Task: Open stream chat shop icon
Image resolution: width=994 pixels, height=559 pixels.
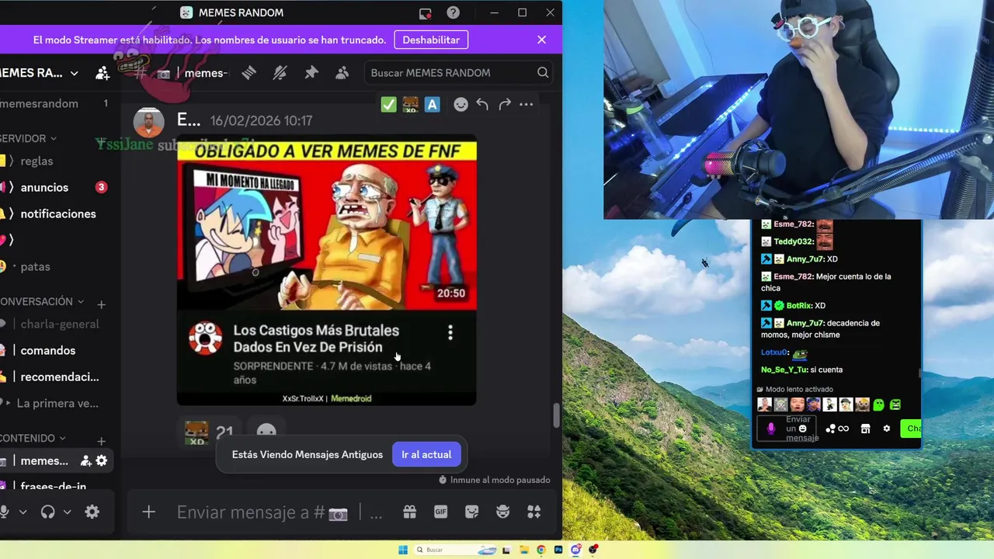Action: 865,429
